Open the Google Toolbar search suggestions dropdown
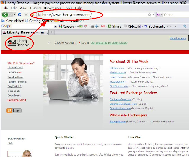 click(56, 26)
